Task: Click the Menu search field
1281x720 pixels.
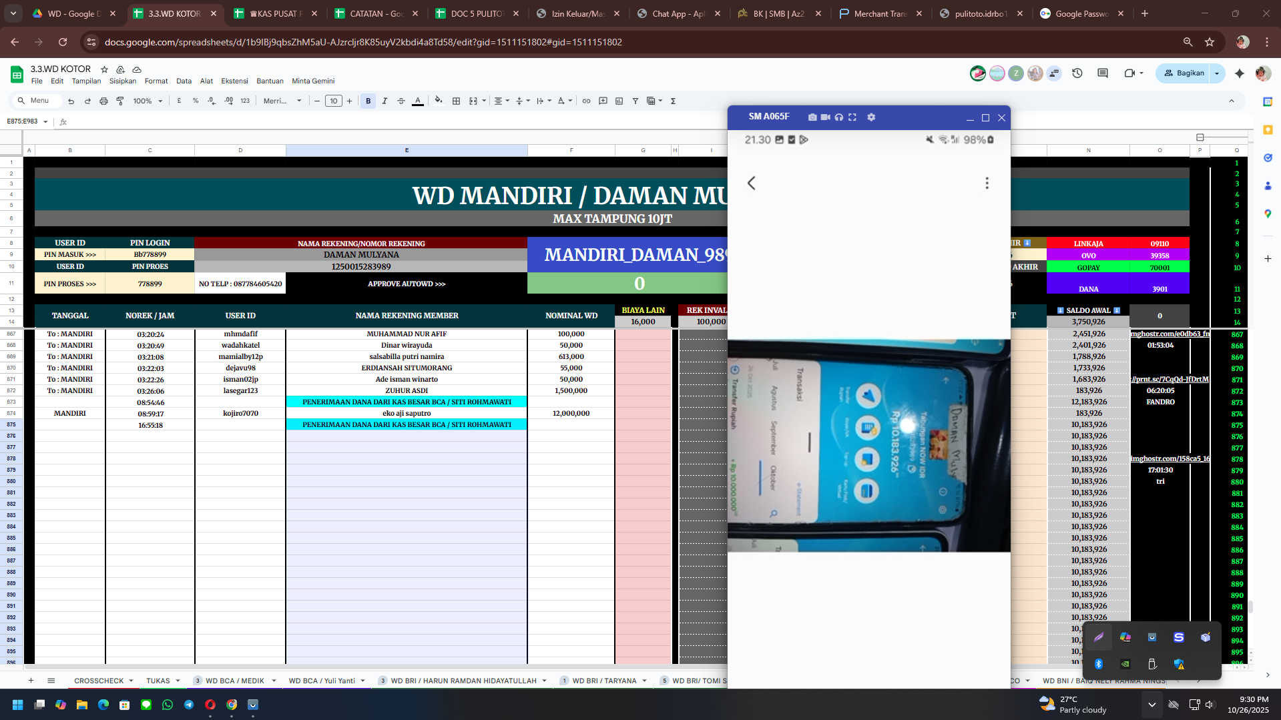Action: [37, 101]
